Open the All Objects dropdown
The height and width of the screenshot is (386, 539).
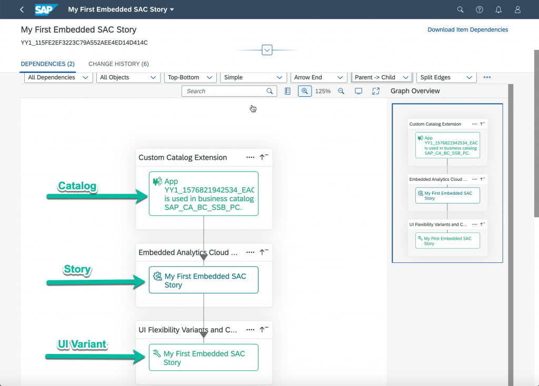pyautogui.click(x=128, y=77)
